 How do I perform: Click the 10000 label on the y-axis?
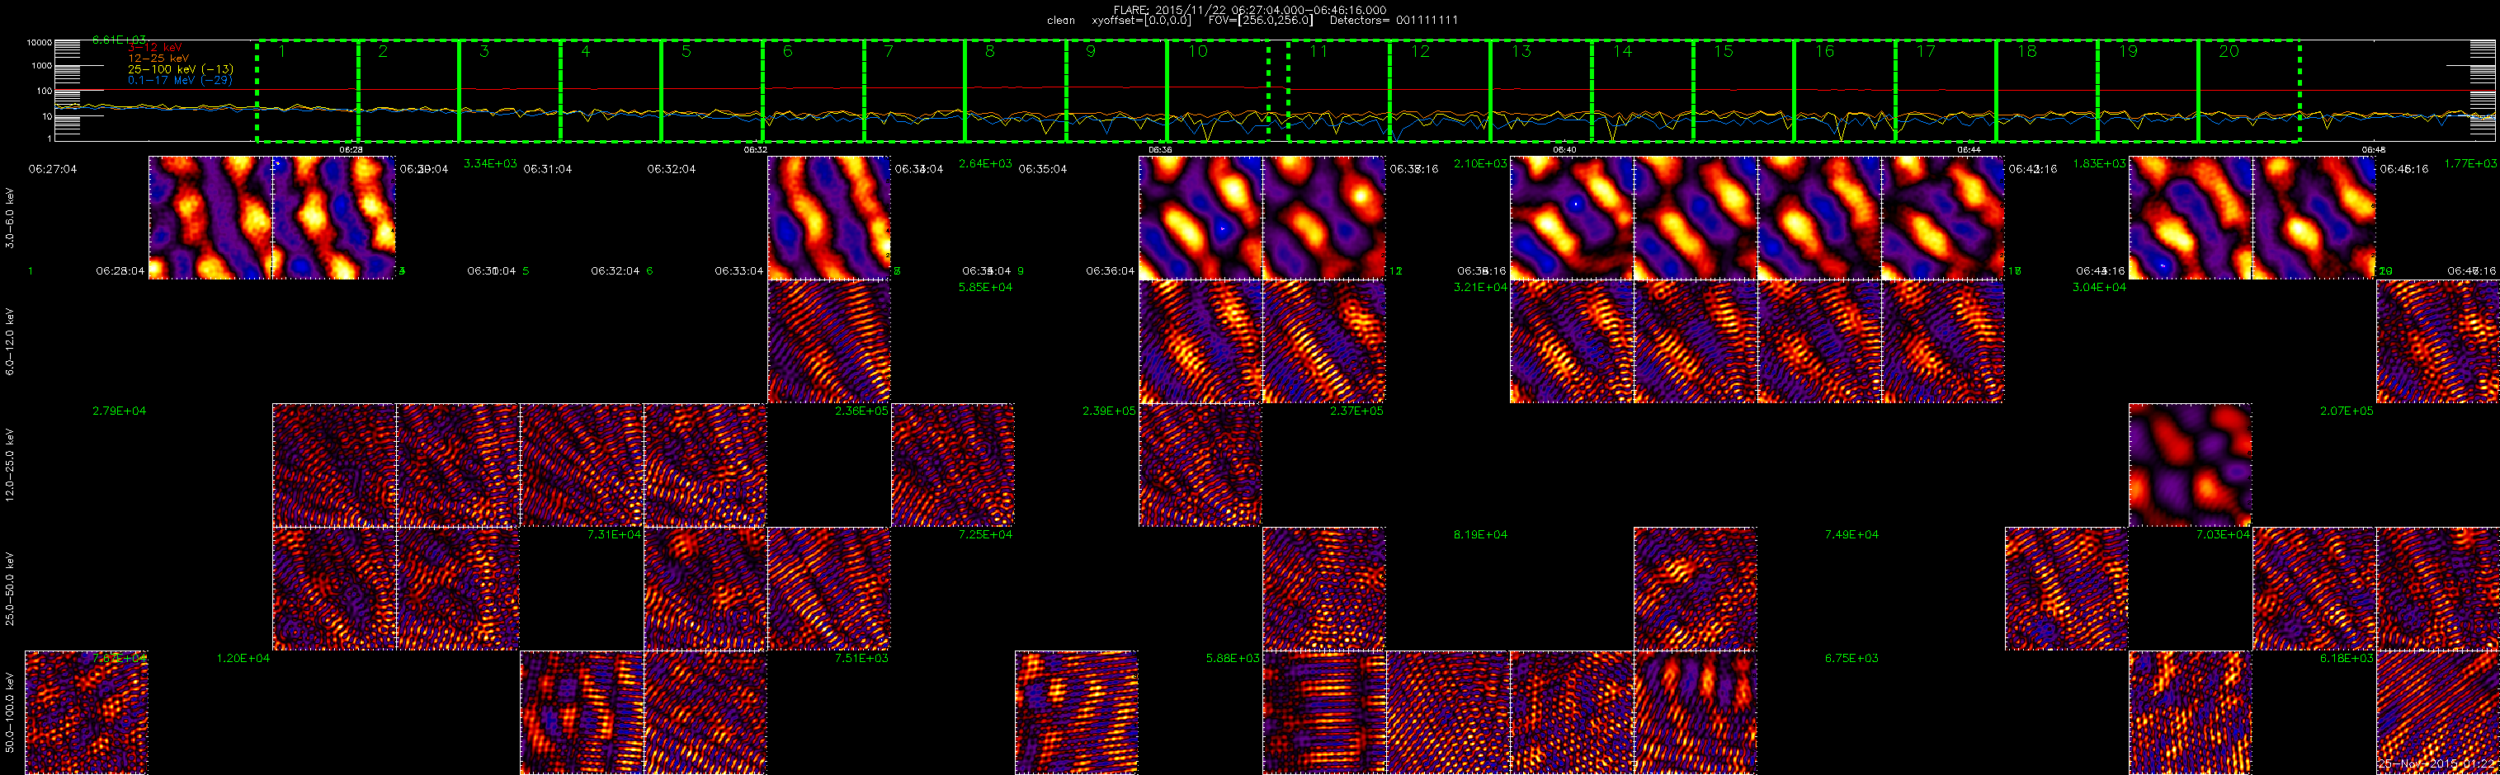click(40, 43)
